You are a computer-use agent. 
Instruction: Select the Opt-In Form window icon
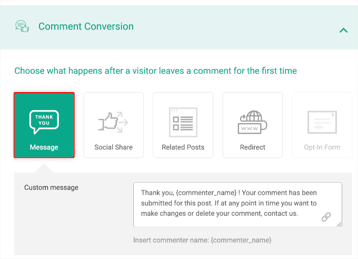point(322,122)
